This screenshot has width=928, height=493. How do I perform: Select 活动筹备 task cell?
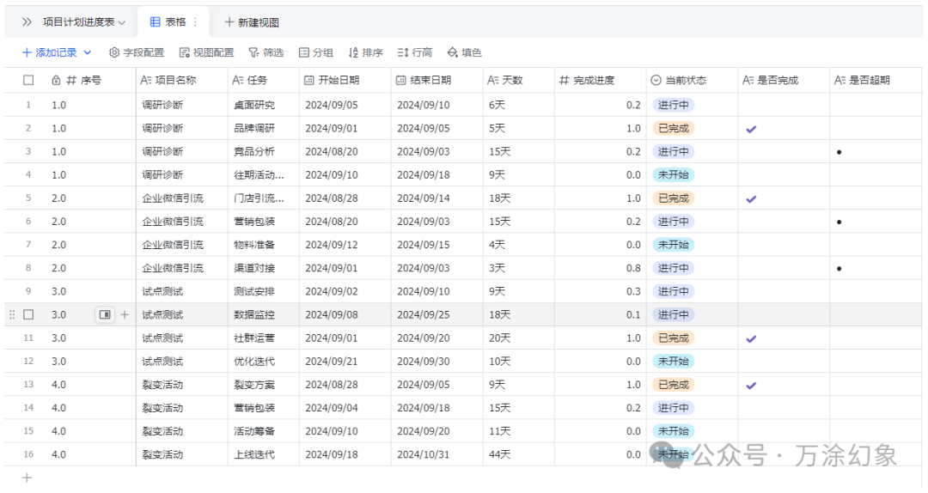coord(264,431)
